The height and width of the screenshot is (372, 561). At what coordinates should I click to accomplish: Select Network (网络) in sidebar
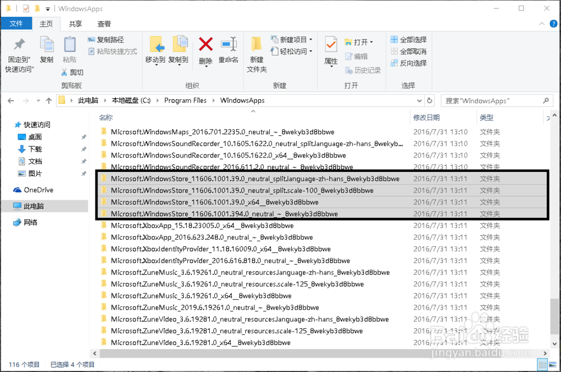[30, 223]
